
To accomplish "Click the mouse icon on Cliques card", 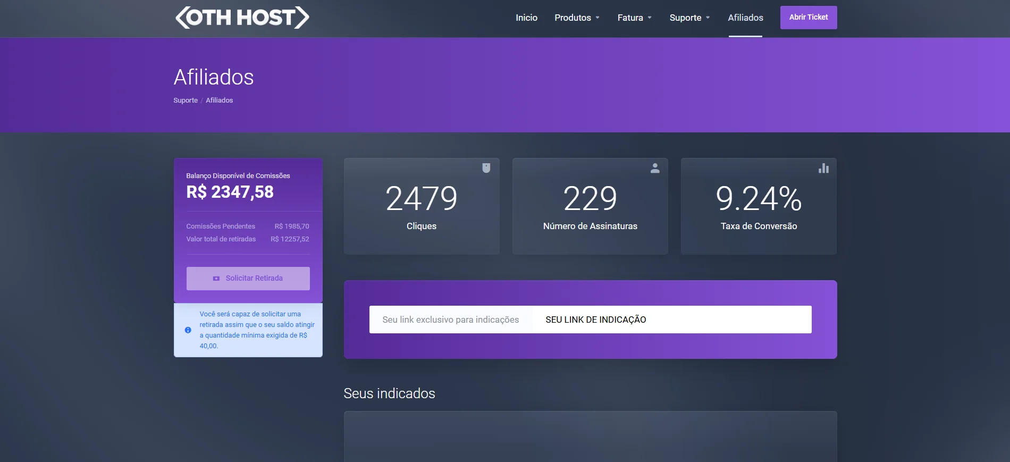I will (x=486, y=168).
